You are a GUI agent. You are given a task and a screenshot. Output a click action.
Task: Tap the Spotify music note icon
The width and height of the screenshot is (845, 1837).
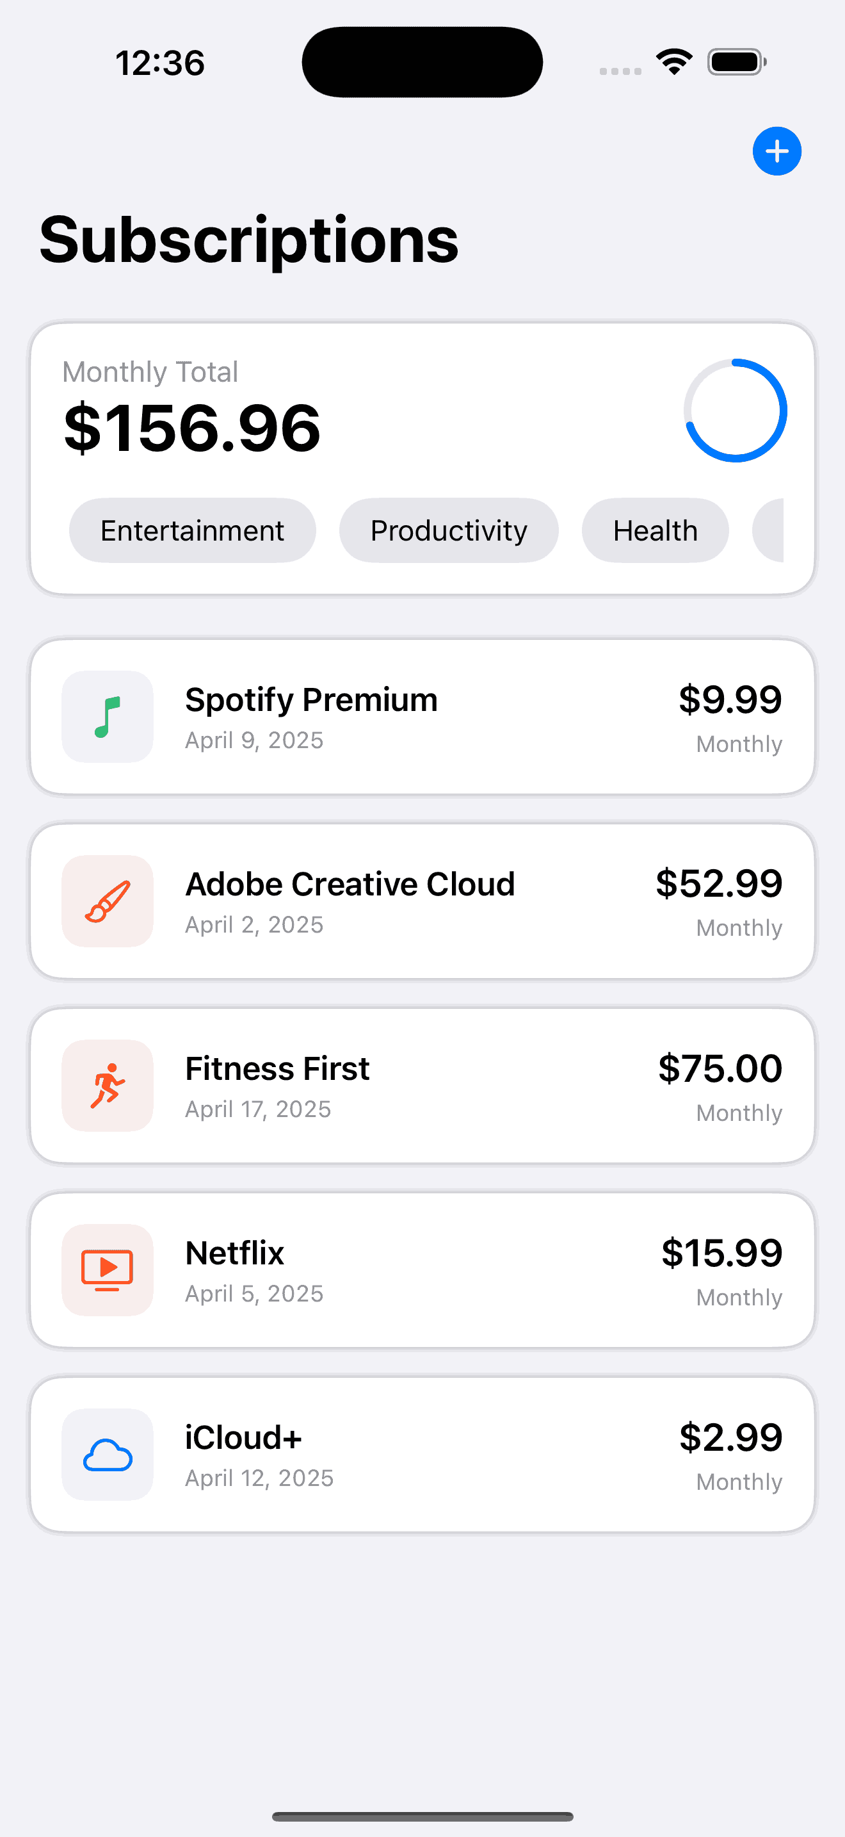108,717
